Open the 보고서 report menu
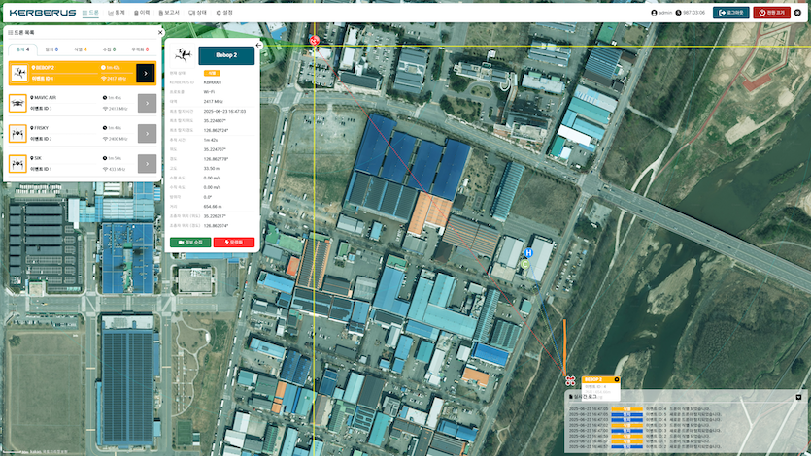The image size is (811, 456). 168,13
